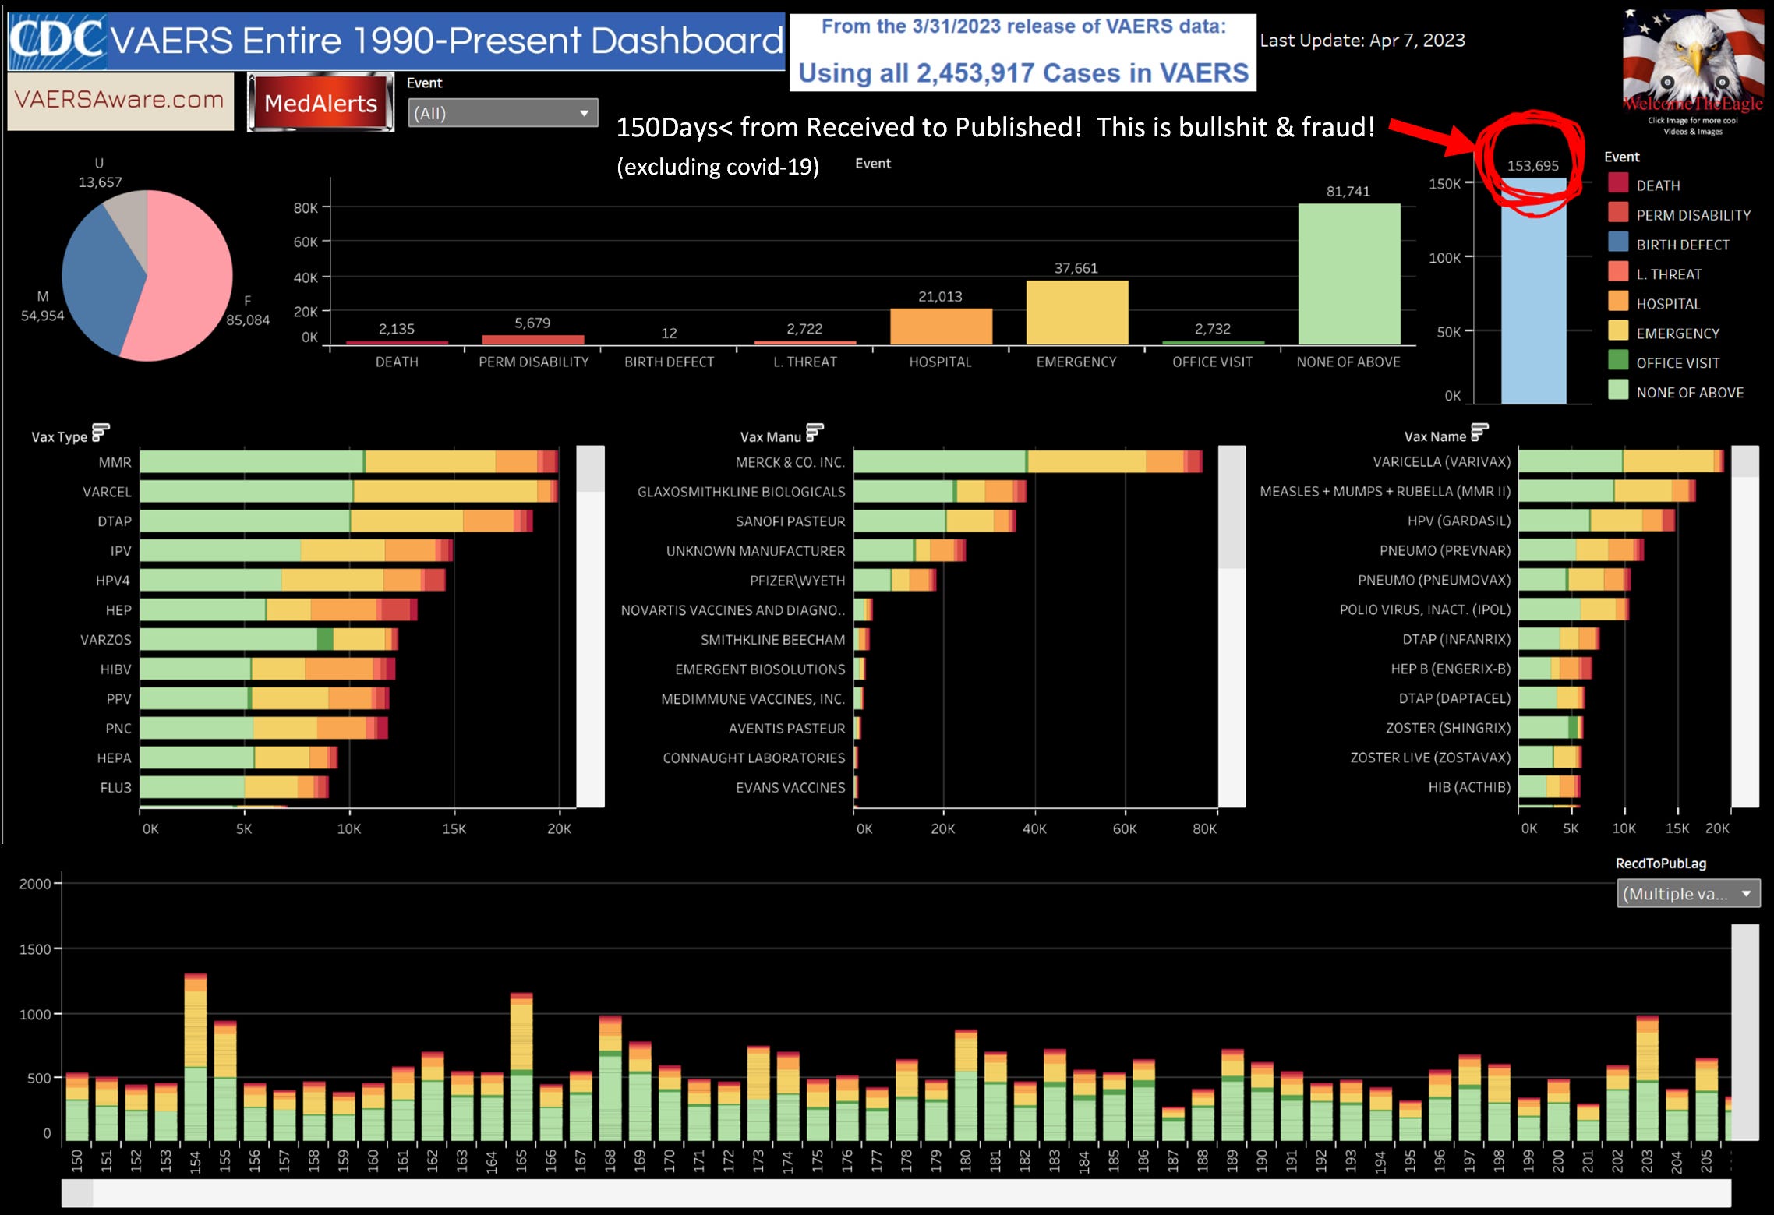Click the day 203 lag bar
The height and width of the screenshot is (1215, 1774).
[x=1647, y=1079]
